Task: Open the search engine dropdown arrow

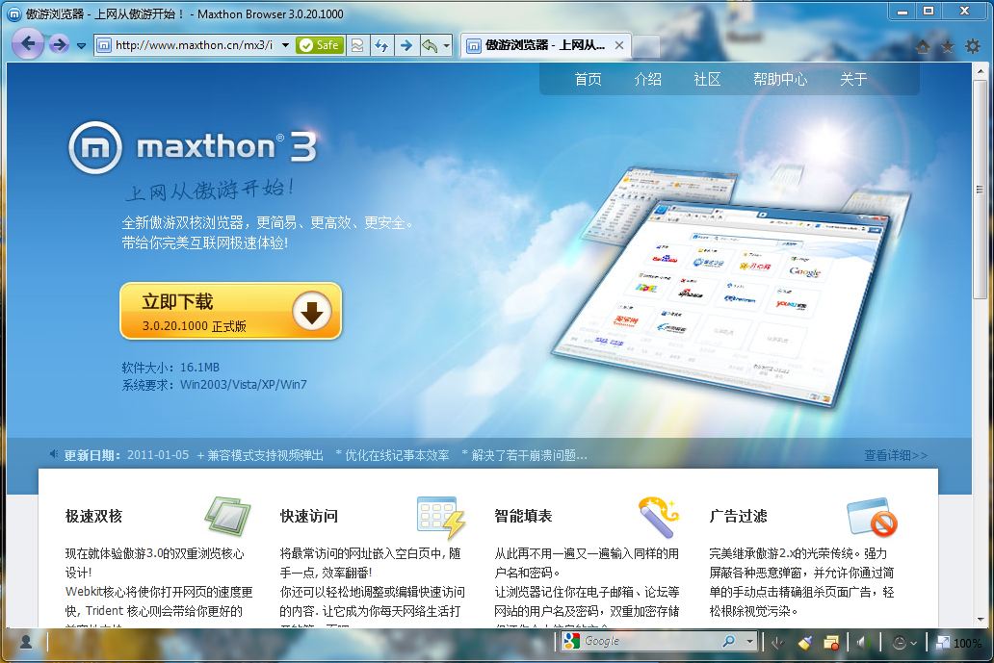Action: [x=749, y=642]
